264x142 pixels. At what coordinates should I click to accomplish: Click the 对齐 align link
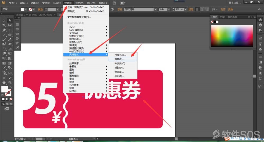(x=223, y=9)
